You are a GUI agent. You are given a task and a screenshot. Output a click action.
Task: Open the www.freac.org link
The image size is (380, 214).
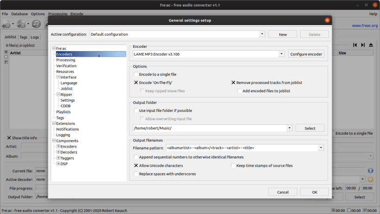[x=365, y=26]
